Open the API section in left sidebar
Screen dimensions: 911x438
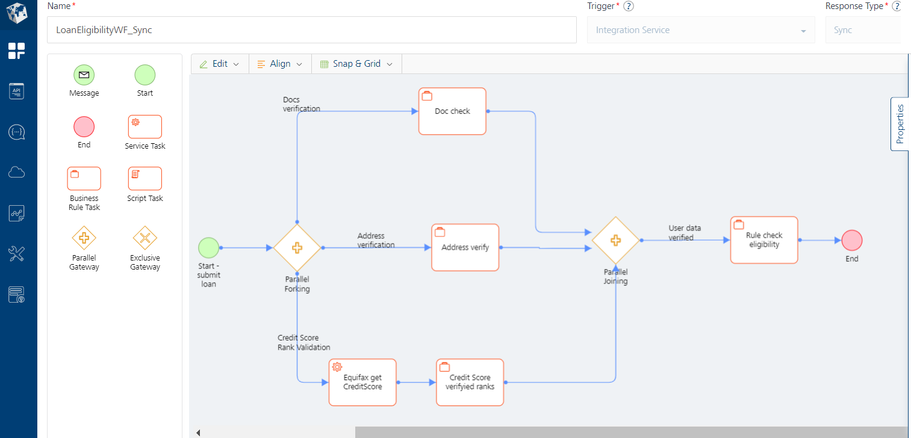(x=17, y=91)
